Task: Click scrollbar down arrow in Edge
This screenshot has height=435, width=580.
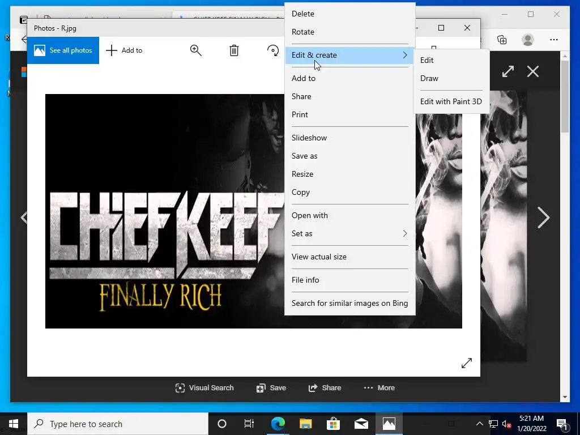Action: [565, 397]
